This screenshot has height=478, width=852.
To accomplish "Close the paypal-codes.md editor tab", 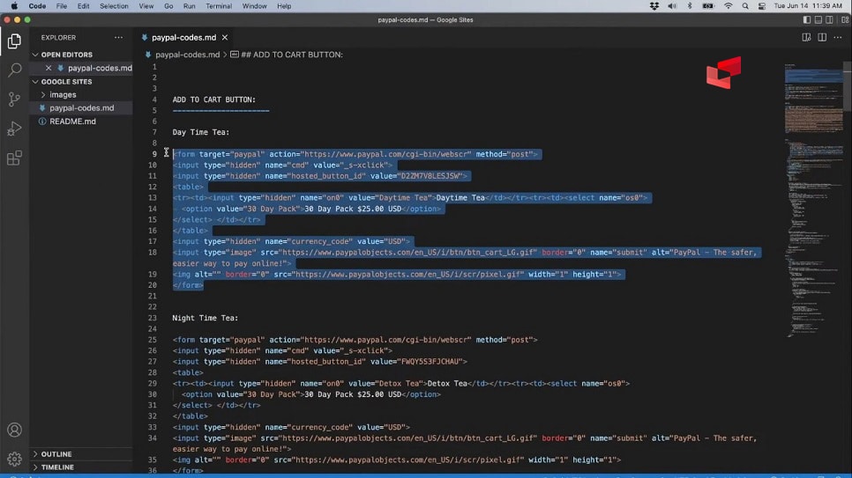I will [x=225, y=38].
